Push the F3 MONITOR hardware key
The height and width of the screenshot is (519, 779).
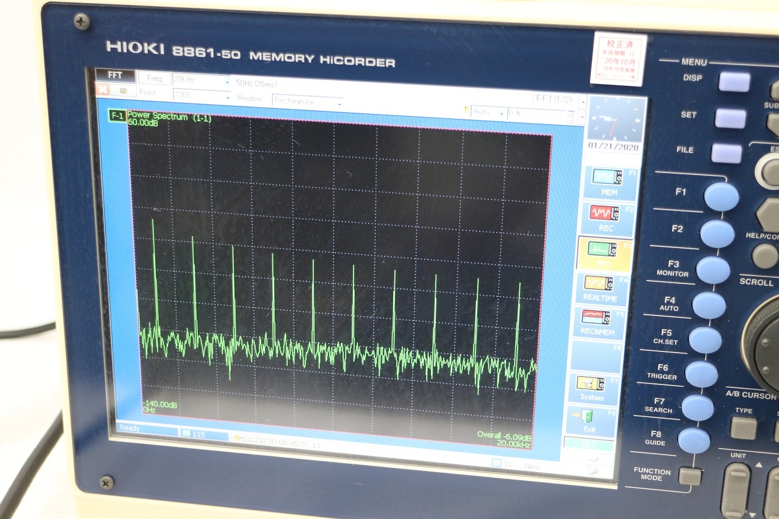[713, 270]
